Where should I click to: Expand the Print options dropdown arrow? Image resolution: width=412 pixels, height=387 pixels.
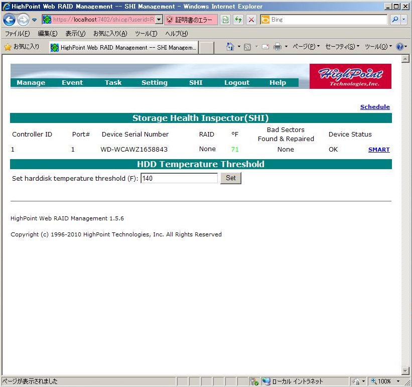pyautogui.click(x=286, y=47)
